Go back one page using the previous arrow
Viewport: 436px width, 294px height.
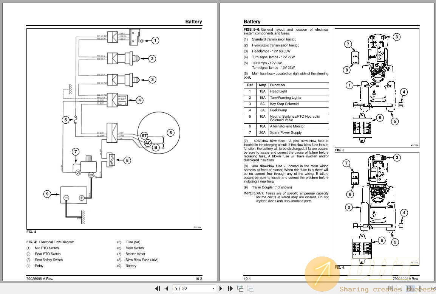167,288
